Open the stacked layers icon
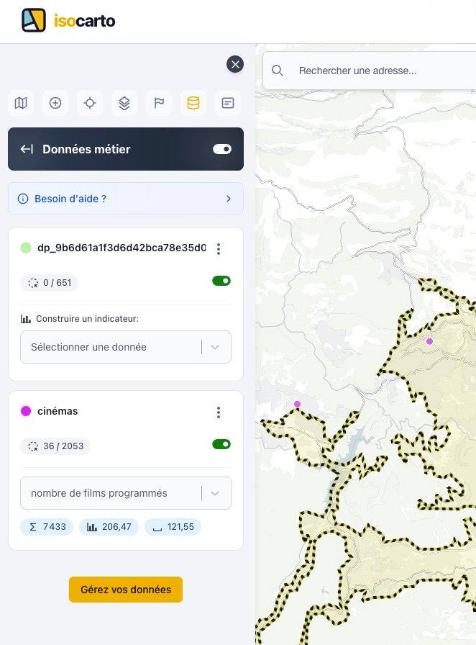476x645 pixels. coord(124,103)
